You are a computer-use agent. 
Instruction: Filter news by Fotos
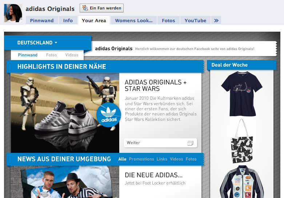(191, 159)
